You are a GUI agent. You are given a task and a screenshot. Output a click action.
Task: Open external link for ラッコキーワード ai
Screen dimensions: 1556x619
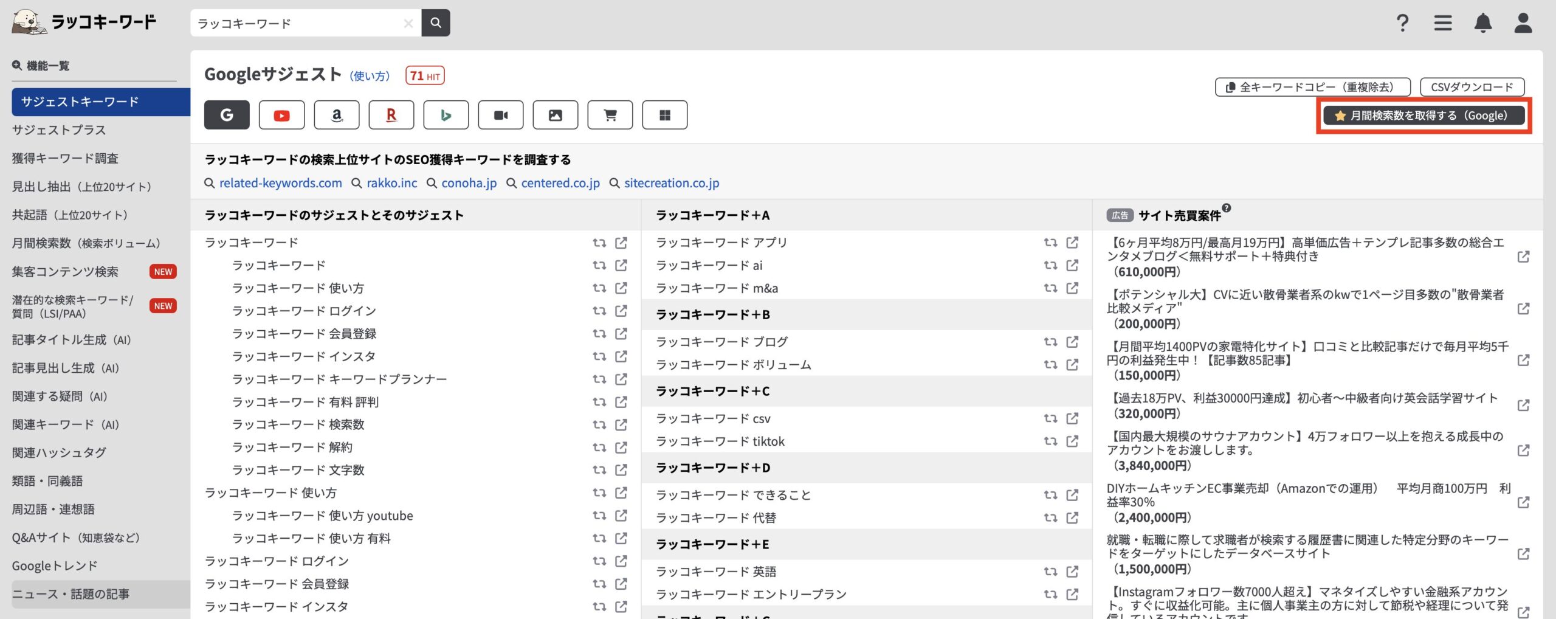click(x=1072, y=265)
